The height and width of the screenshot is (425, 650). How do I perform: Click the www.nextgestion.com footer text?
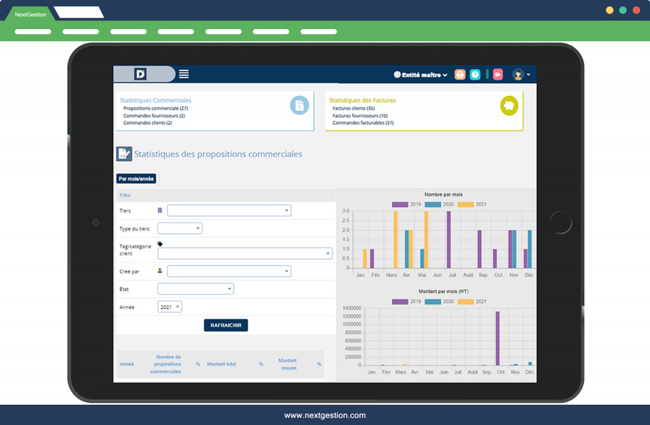click(325, 415)
